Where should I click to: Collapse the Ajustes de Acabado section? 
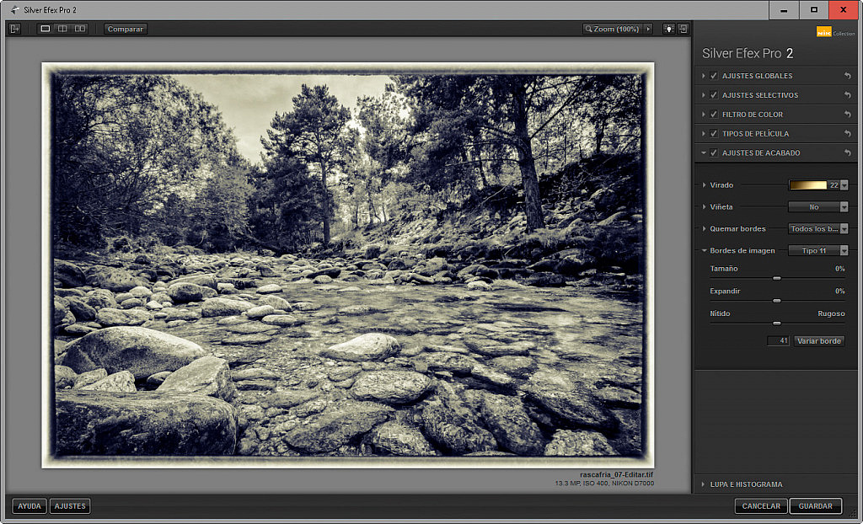pyautogui.click(x=704, y=152)
